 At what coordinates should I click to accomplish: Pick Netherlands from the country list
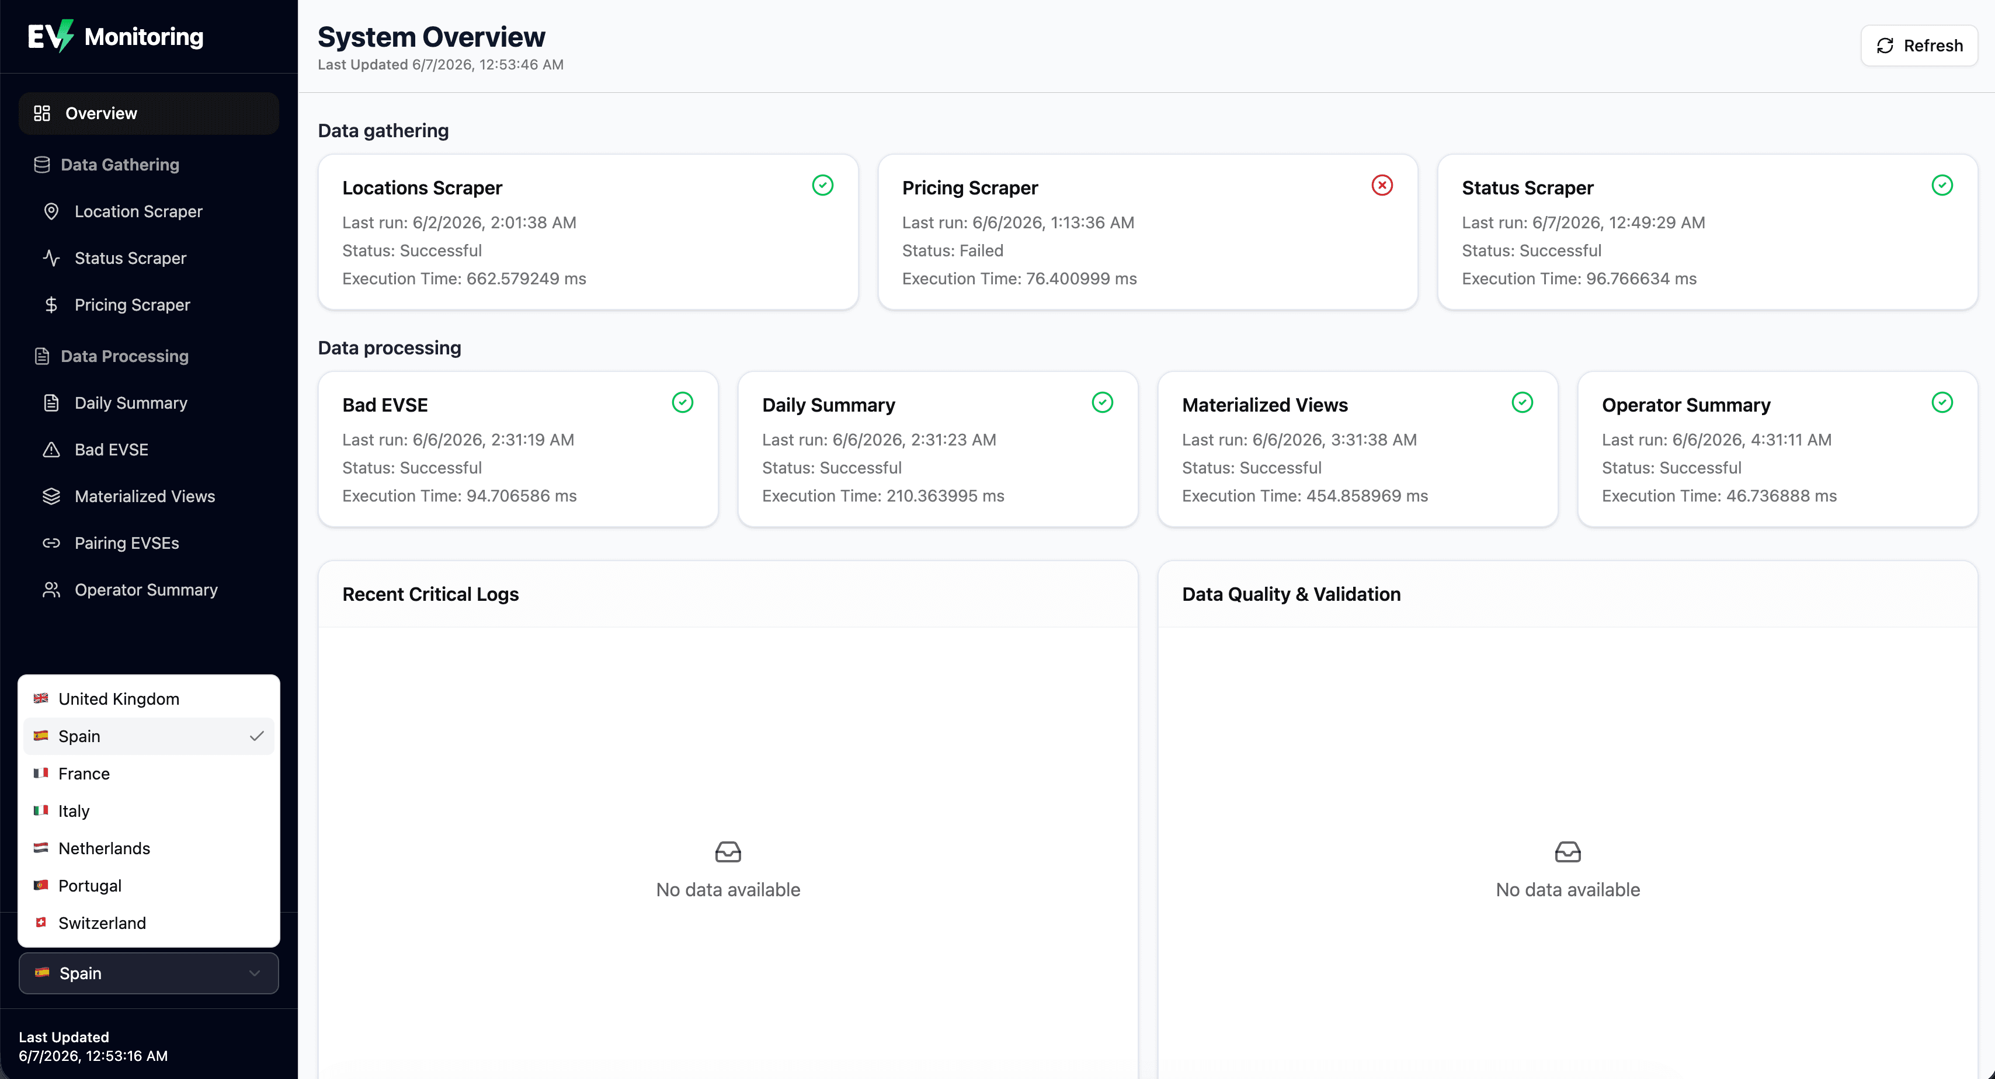pyautogui.click(x=149, y=848)
